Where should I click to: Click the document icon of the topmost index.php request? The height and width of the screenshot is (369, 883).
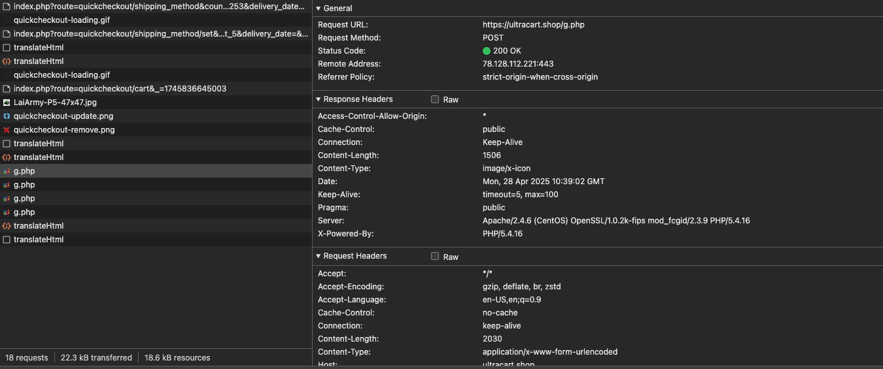coord(7,7)
